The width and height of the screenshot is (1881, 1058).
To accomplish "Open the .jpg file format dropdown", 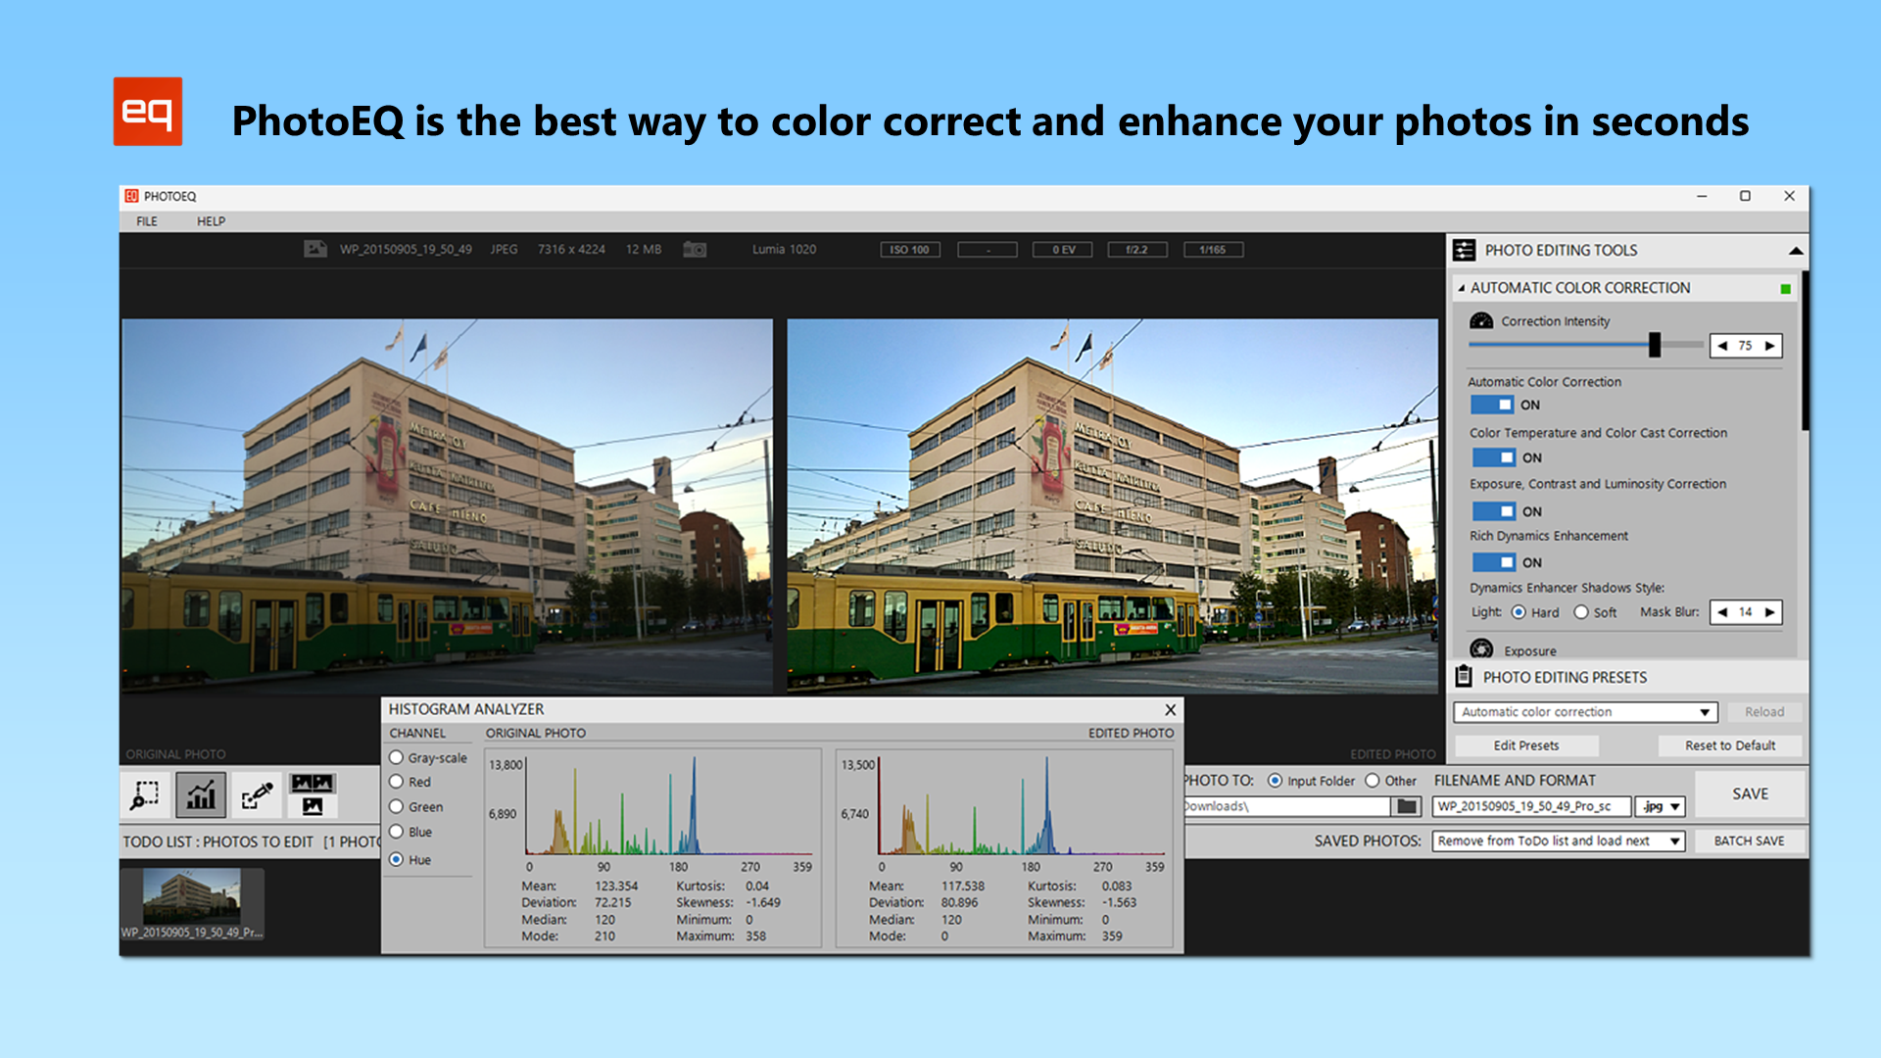I will click(x=1660, y=806).
